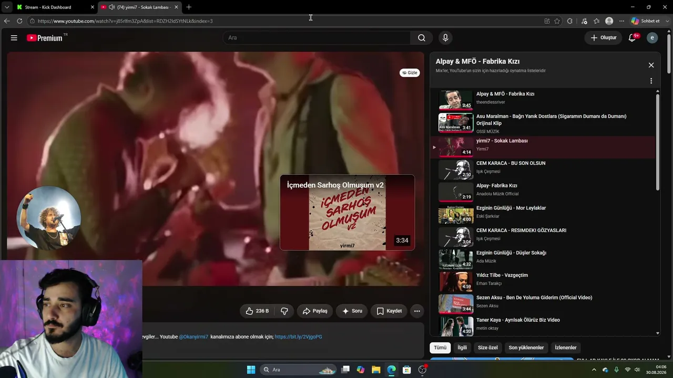Play Alpay & MFÖ - Fabrika Kızı thumbnail
This screenshot has height=378, width=673.
tap(456, 100)
